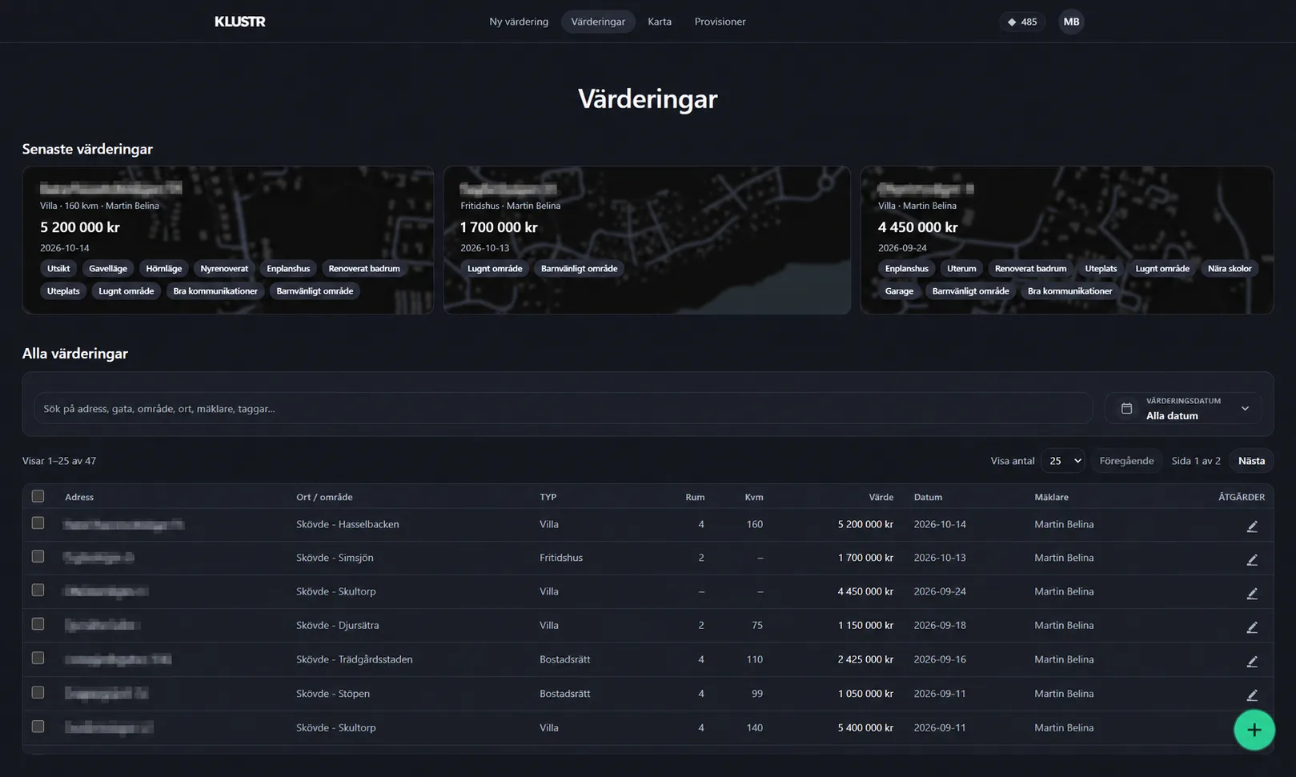Edit the Skövde - Djursätra valuation
The height and width of the screenshot is (777, 1296).
coord(1252,627)
